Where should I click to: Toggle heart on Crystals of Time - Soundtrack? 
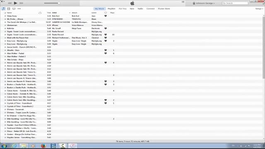point(106,103)
